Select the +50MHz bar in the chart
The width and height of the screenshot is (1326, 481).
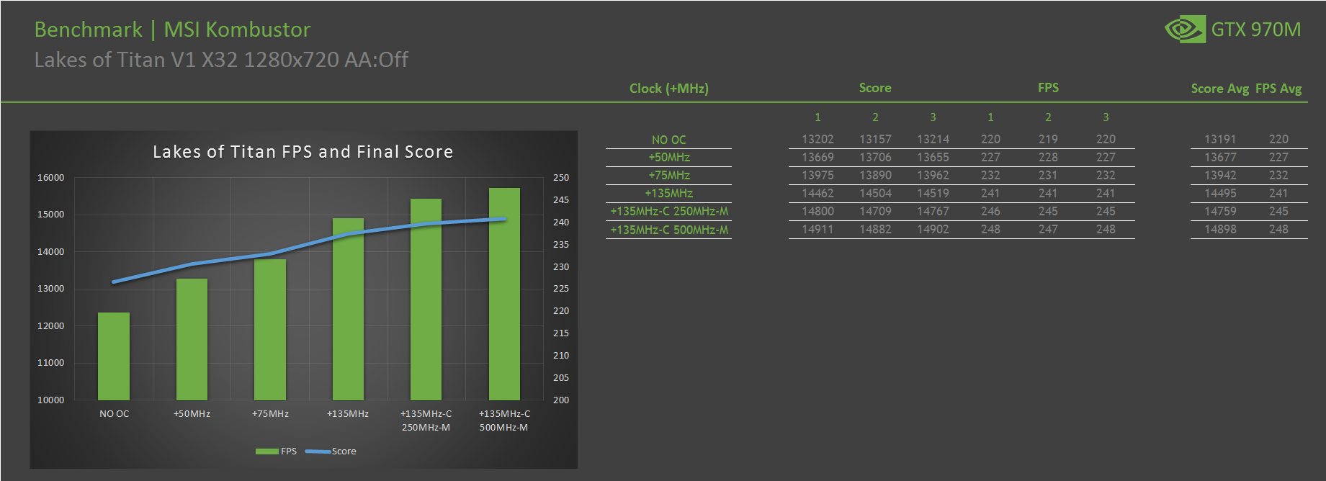tap(192, 339)
